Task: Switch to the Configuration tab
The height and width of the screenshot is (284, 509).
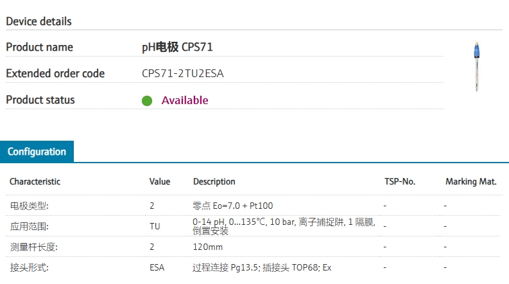Action: point(37,152)
